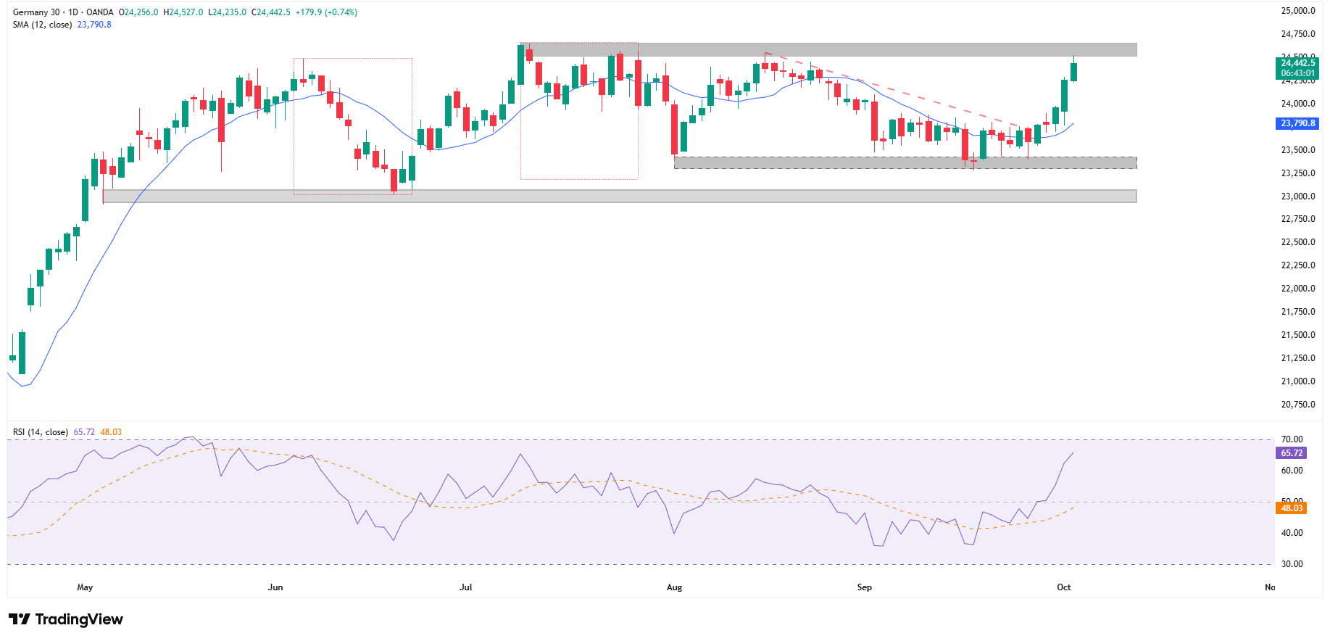Click the Jul label on time axis
This screenshot has width=1330, height=641.
465,587
